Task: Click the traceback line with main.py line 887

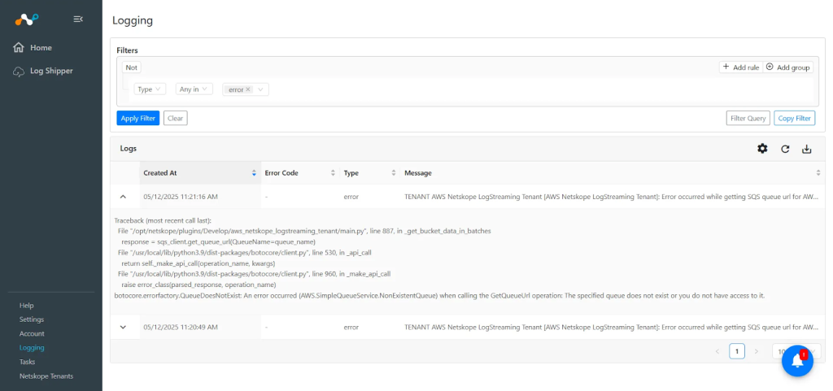Action: pos(304,232)
